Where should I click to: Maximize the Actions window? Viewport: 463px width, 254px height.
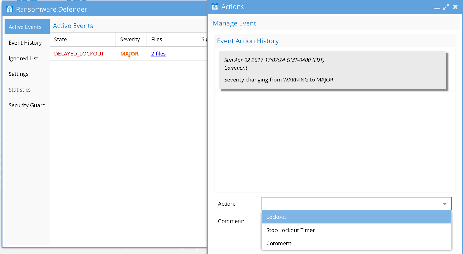coord(446,7)
